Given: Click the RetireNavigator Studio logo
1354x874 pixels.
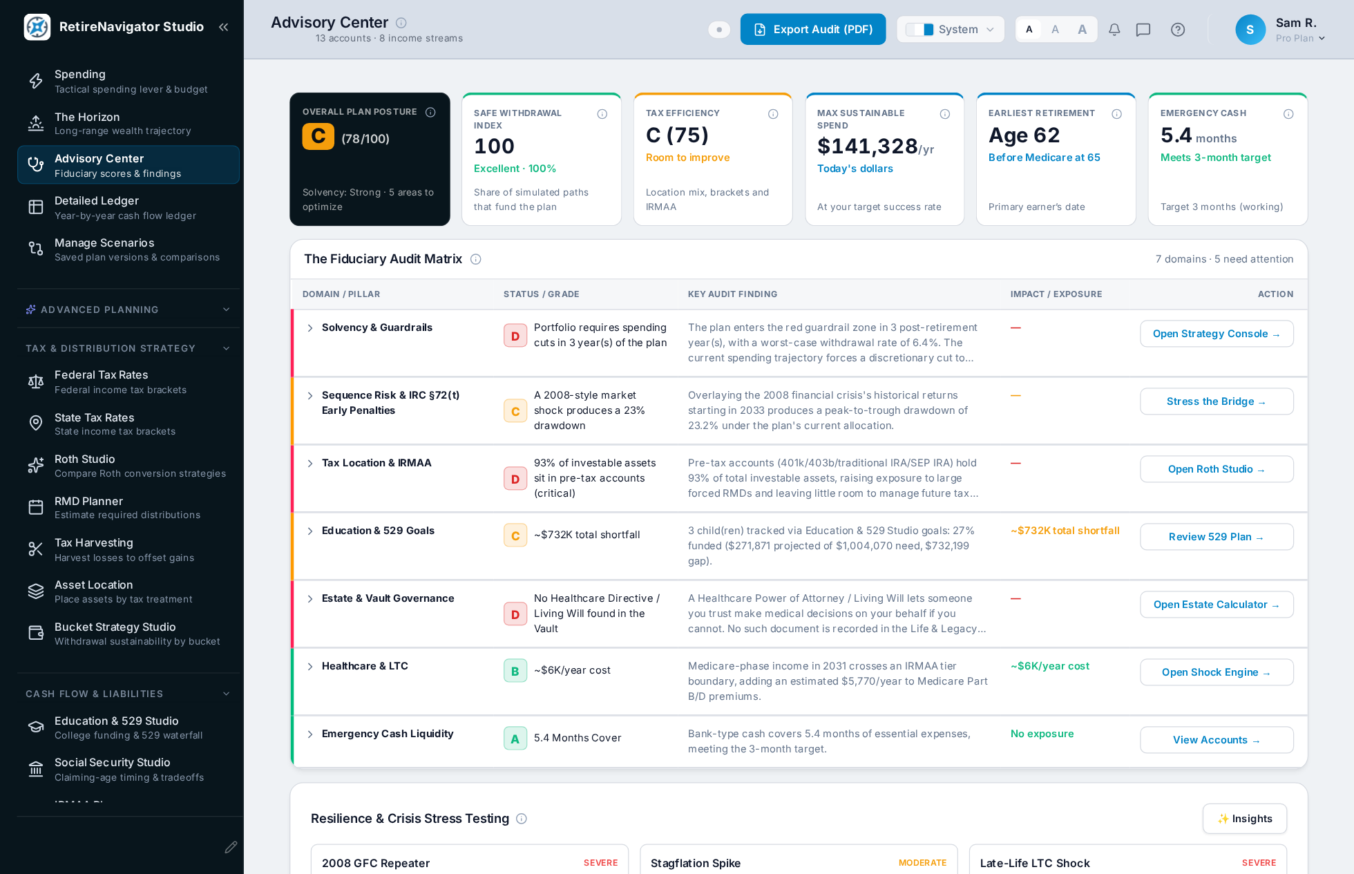Looking at the screenshot, I should [37, 27].
